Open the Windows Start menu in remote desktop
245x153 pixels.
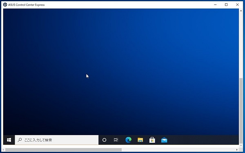point(9,140)
